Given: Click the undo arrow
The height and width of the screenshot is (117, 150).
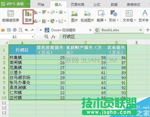Looking at the screenshot, I should (26, 30).
